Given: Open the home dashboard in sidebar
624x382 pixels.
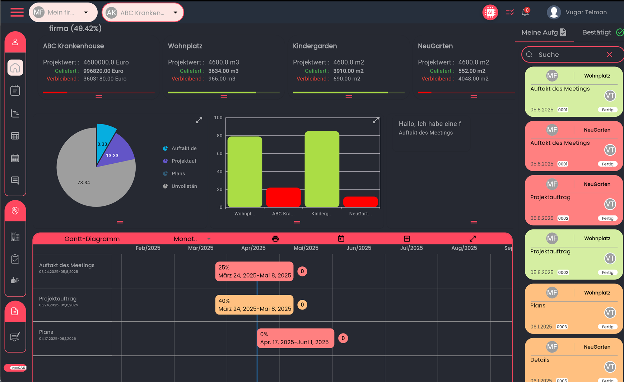Looking at the screenshot, I should [x=15, y=67].
